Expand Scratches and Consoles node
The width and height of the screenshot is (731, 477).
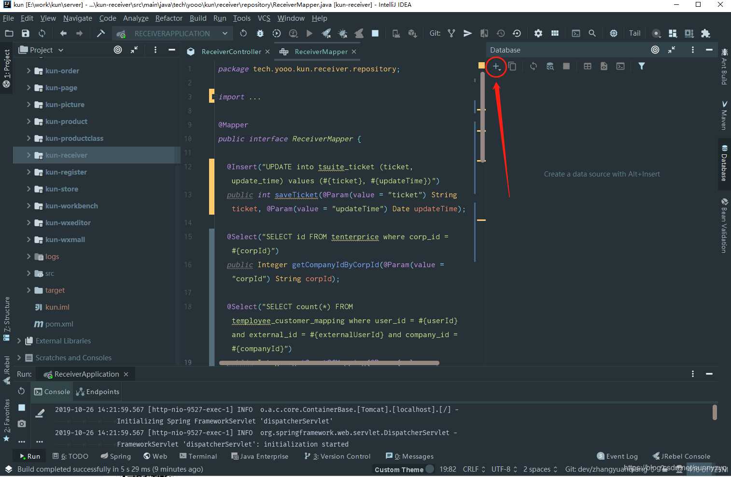coord(19,357)
